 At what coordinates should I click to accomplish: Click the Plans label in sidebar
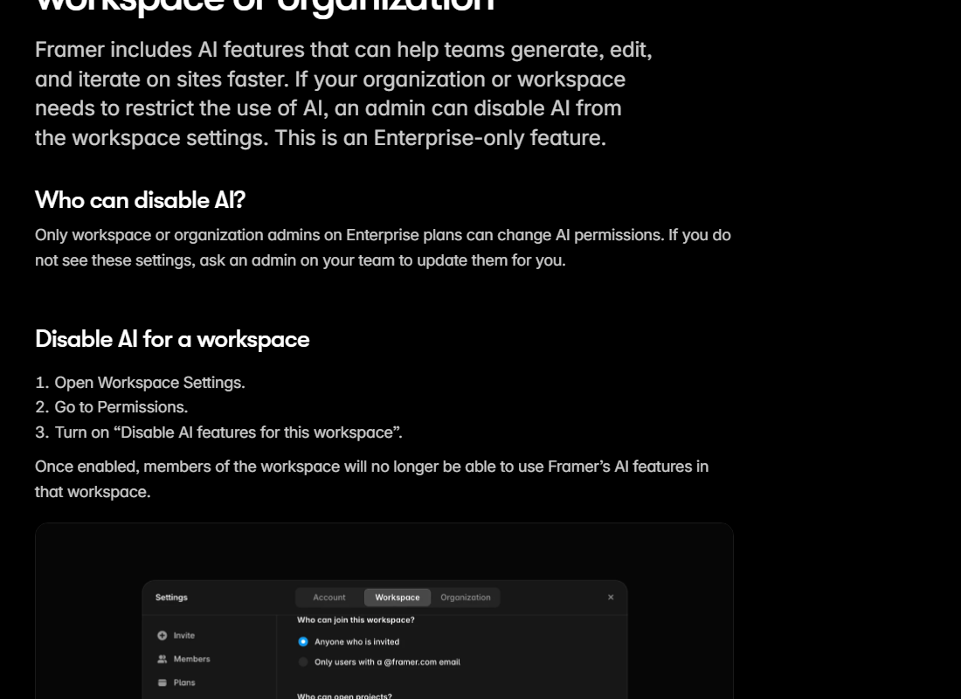tap(183, 682)
